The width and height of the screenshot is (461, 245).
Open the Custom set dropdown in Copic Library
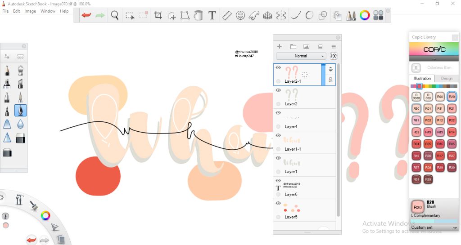coord(434,227)
